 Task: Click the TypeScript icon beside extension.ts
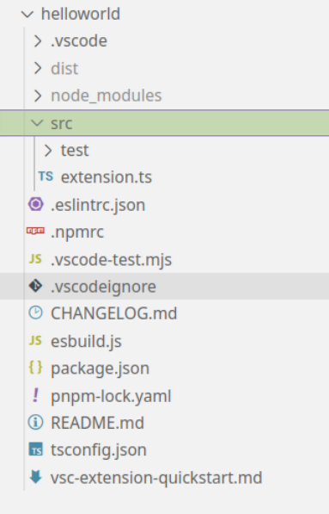[x=46, y=177]
